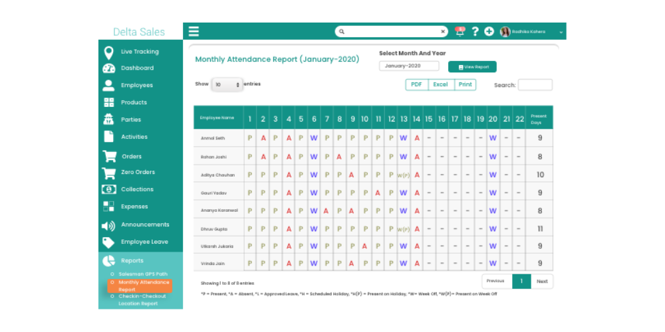Click Expenses squares icon

pos(108,207)
